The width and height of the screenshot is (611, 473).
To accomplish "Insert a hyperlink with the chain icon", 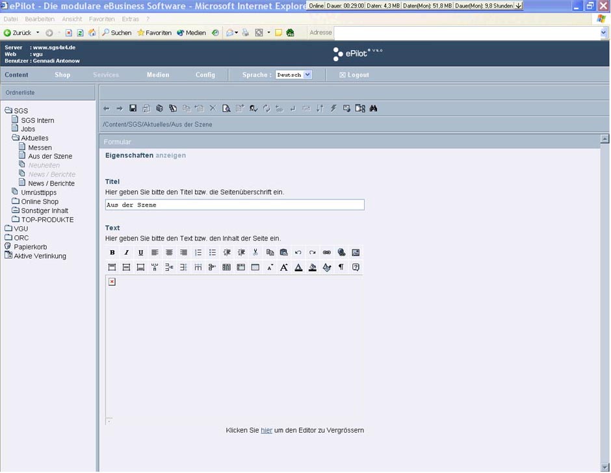I will point(327,253).
